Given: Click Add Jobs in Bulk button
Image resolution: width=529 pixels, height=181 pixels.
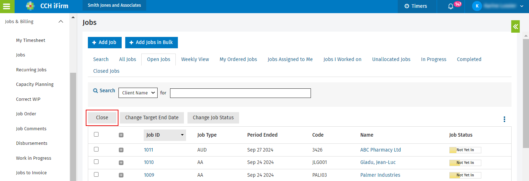Looking at the screenshot, I should 152,42.
